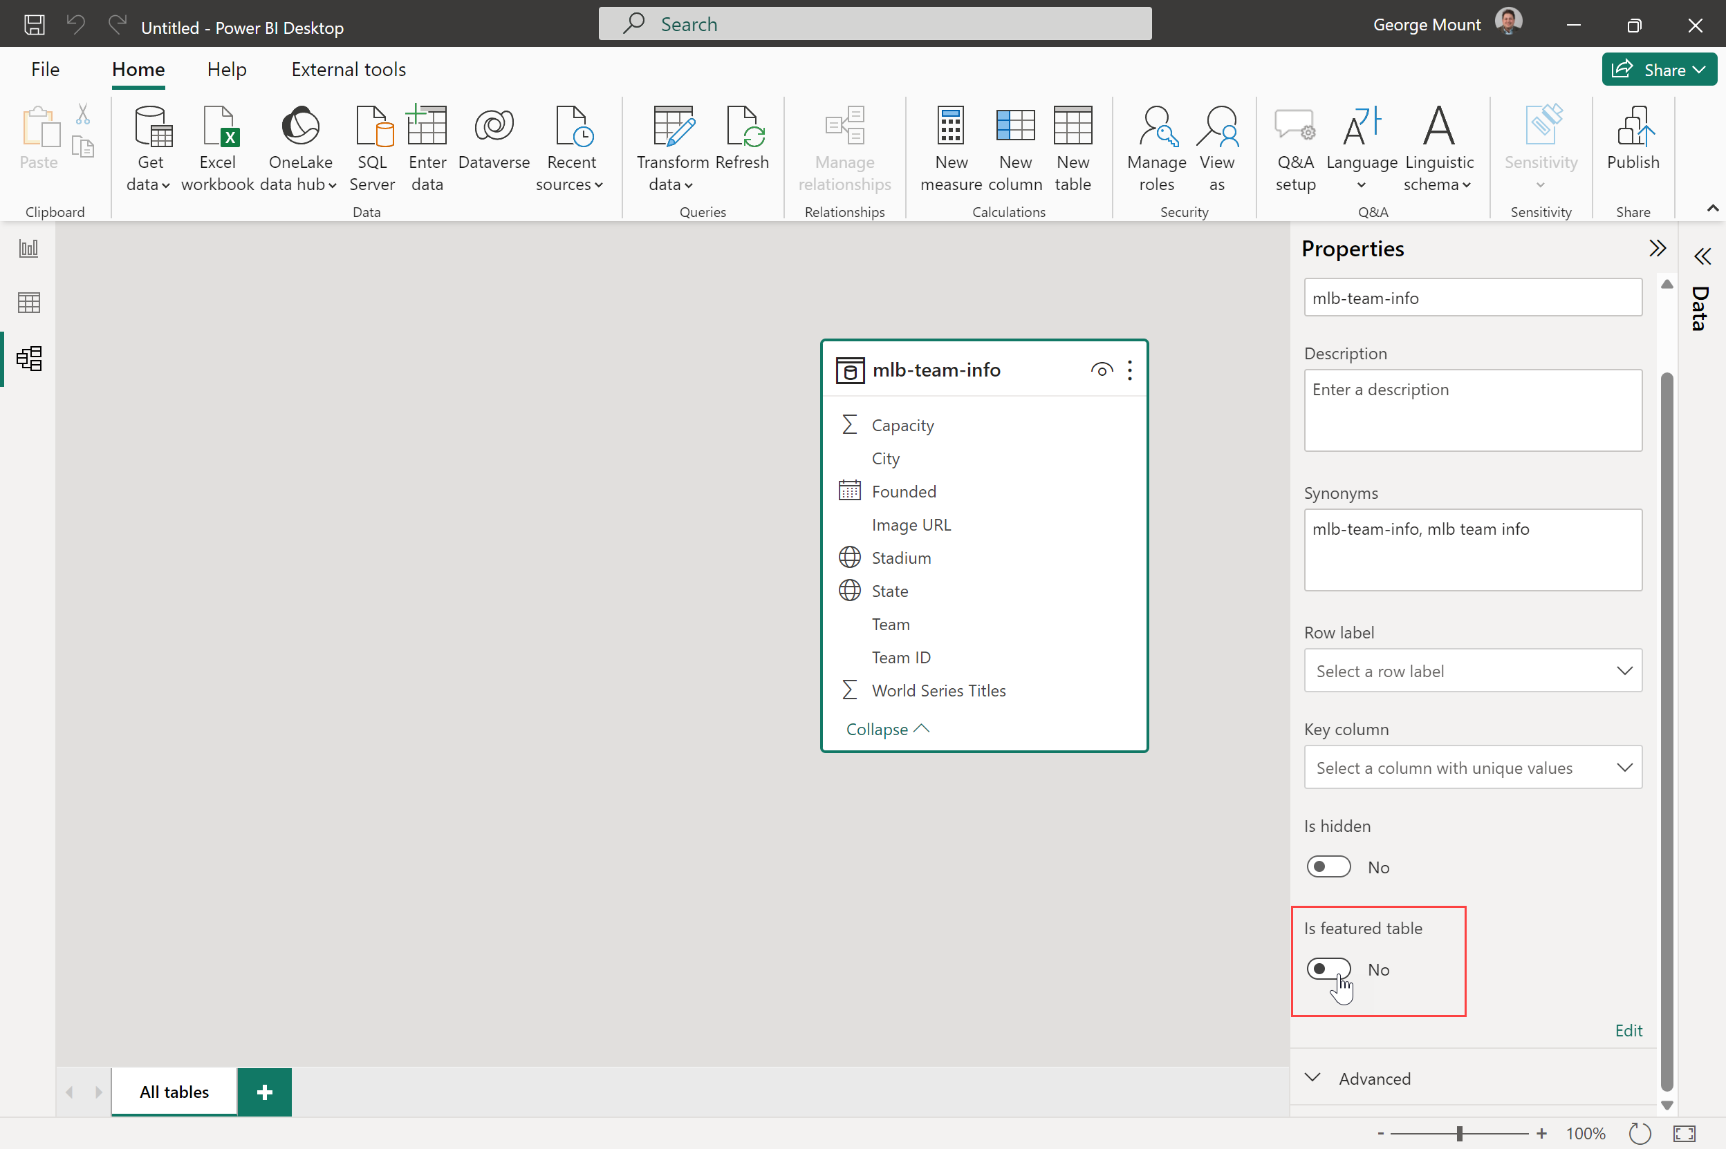Open the Key column dropdown
The width and height of the screenshot is (1726, 1149).
pos(1472,767)
